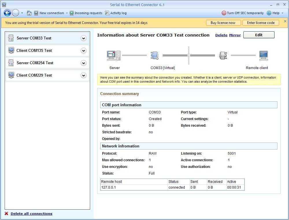The width and height of the screenshot is (289, 220).
Task: Click the grayed forward navigation arrow
Action: (16, 13)
